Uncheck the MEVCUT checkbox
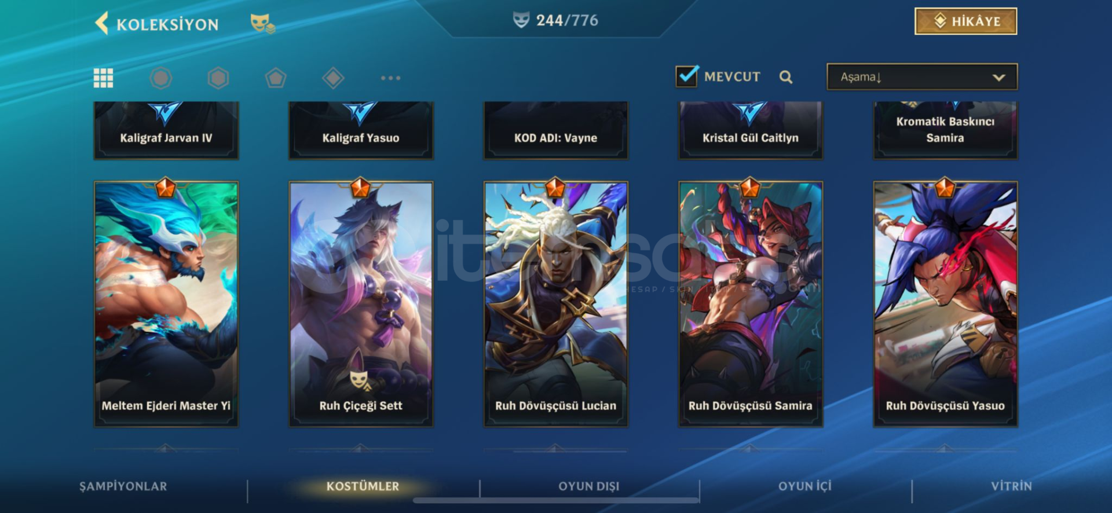Viewport: 1112px width, 513px height. coord(687,76)
